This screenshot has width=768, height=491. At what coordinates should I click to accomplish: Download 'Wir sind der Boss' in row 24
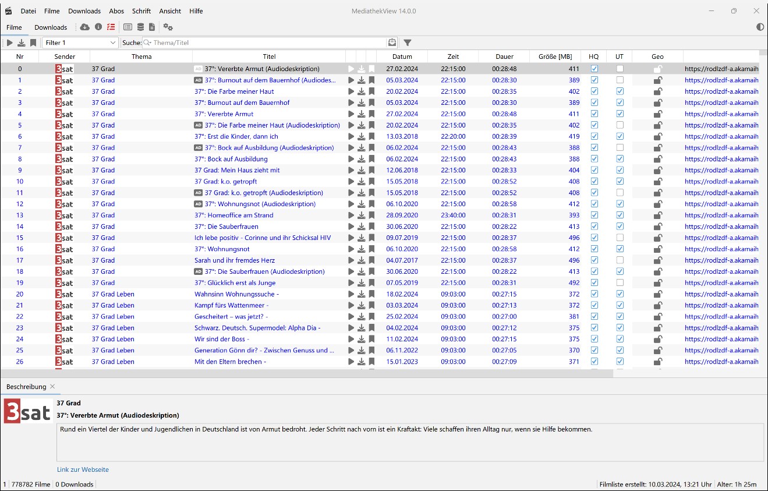362,339
